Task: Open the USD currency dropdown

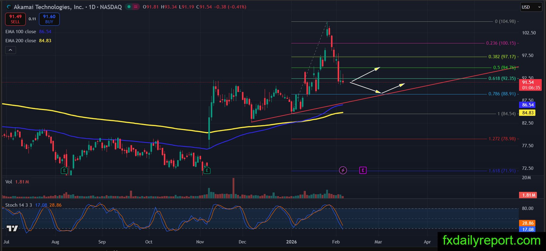Action: 531,7
